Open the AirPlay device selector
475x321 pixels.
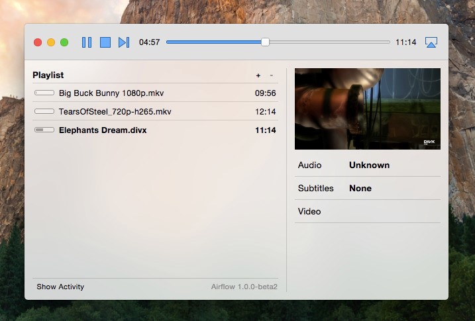pyautogui.click(x=431, y=42)
